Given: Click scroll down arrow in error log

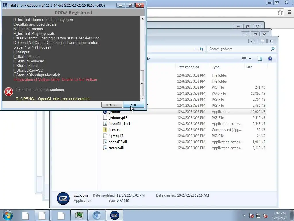Looking at the screenshot, I should [x=142, y=98].
